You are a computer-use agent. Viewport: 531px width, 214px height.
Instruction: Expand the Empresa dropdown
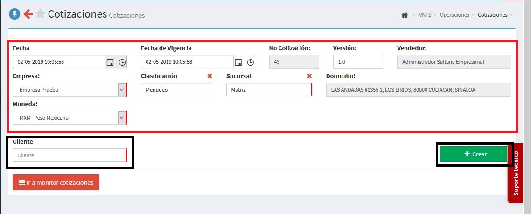[122, 90]
